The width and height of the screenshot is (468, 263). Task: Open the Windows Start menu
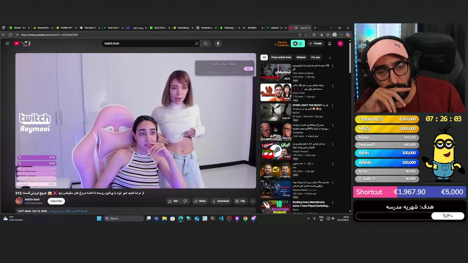(x=99, y=218)
